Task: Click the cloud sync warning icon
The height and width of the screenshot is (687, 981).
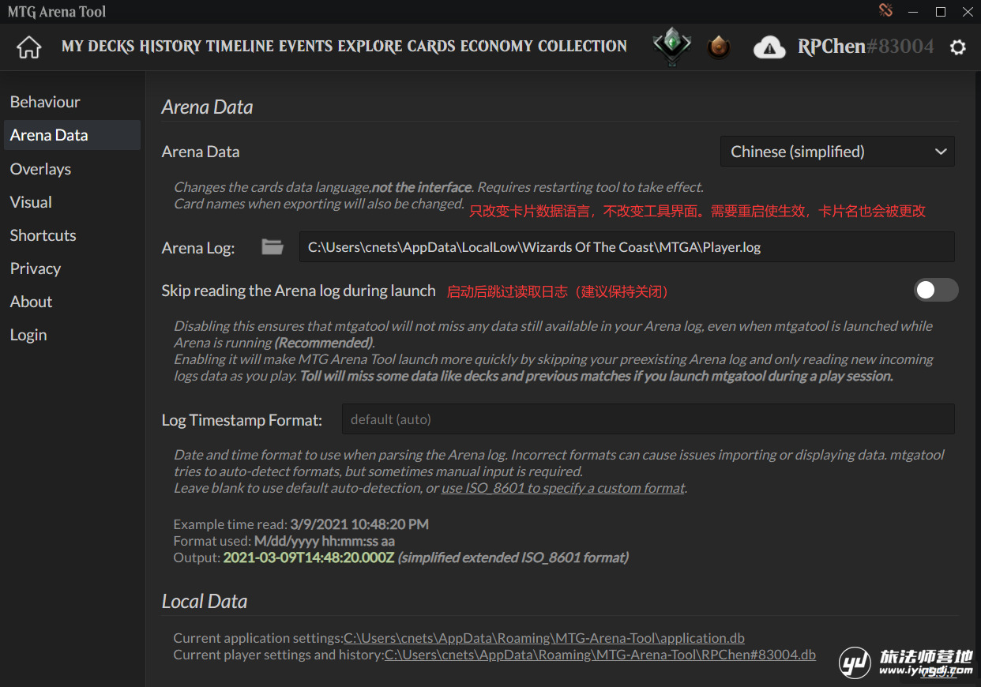Action: 769,47
